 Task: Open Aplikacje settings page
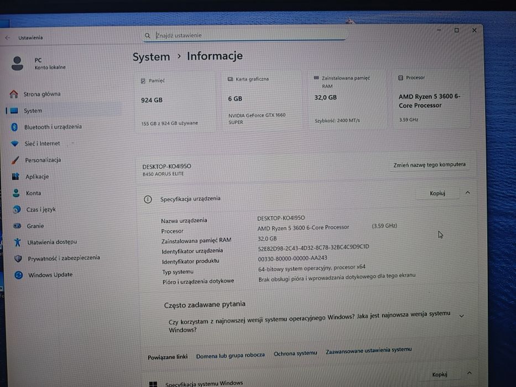[x=37, y=177]
